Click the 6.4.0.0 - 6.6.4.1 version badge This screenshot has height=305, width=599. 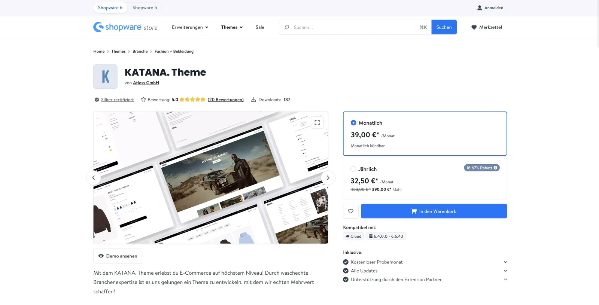point(386,236)
